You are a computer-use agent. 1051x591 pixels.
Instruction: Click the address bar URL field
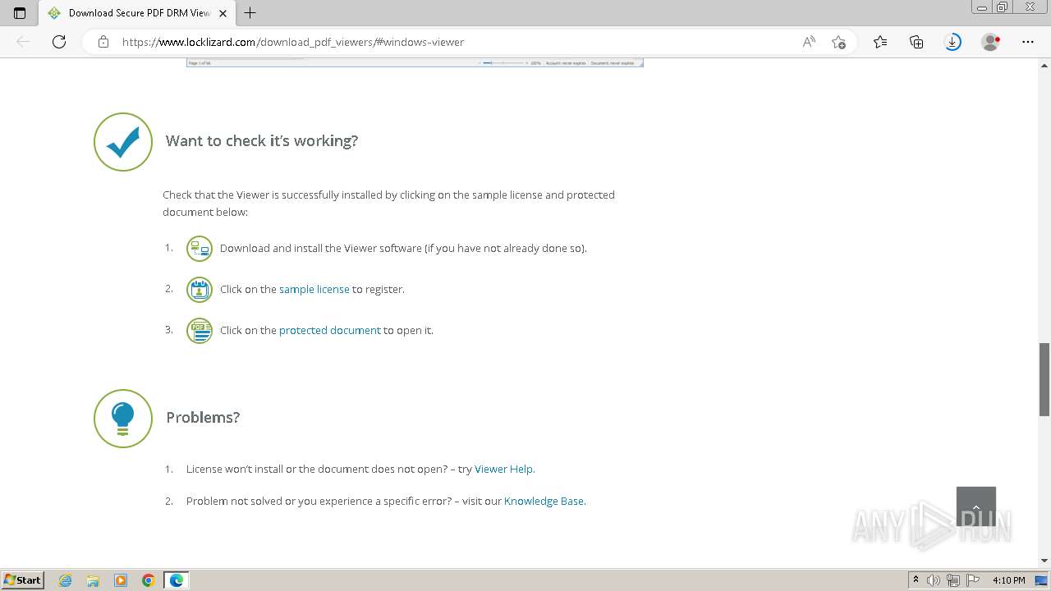point(457,42)
